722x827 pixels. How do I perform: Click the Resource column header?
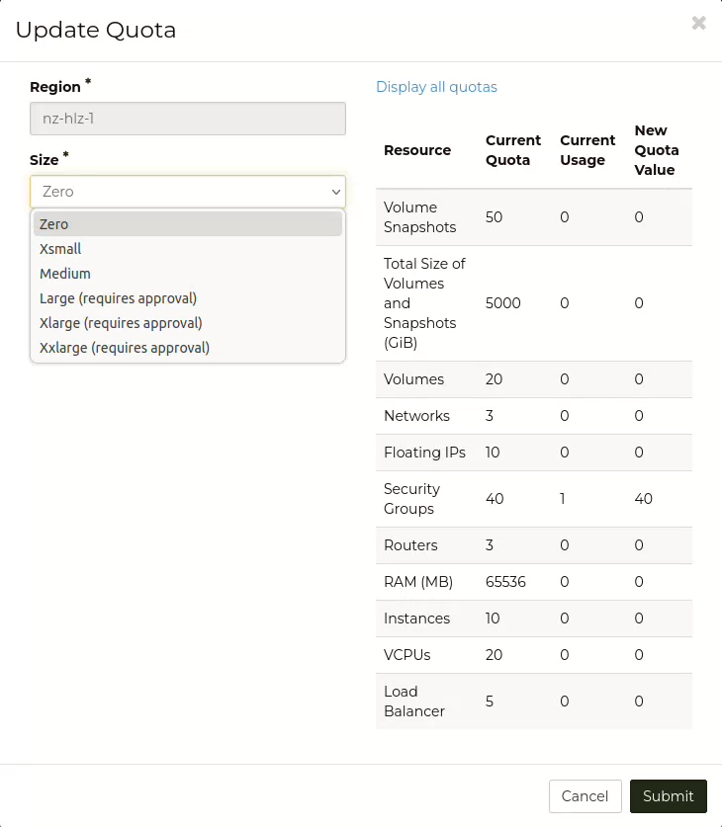click(417, 150)
